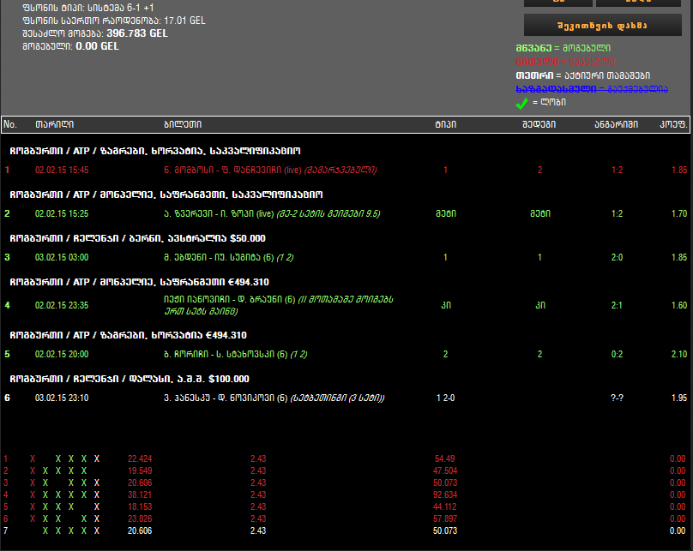Click the odds value 1.95 in row 6

[x=679, y=398]
